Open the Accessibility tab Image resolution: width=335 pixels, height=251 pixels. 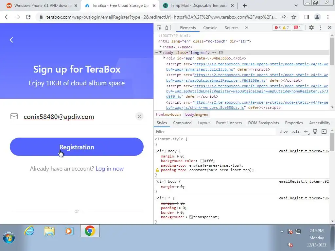coord(320,123)
